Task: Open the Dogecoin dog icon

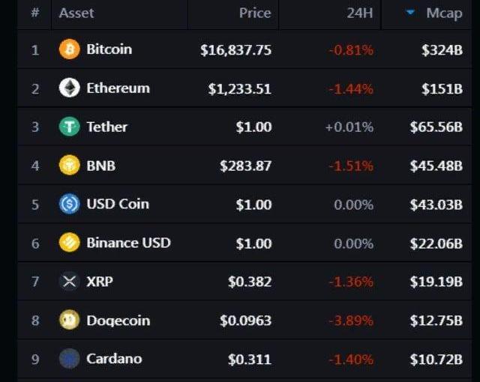Action: [70, 320]
